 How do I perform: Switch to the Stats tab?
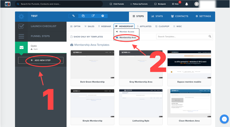pos(157,16)
